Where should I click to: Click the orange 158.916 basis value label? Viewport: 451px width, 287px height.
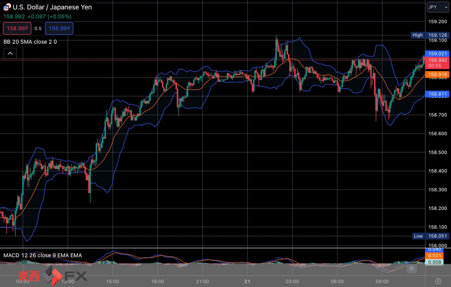point(437,74)
